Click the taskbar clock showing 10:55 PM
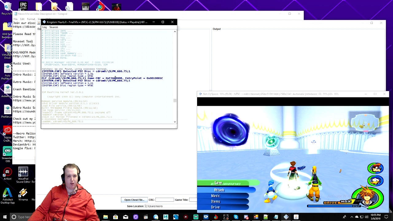 [x=376, y=217]
